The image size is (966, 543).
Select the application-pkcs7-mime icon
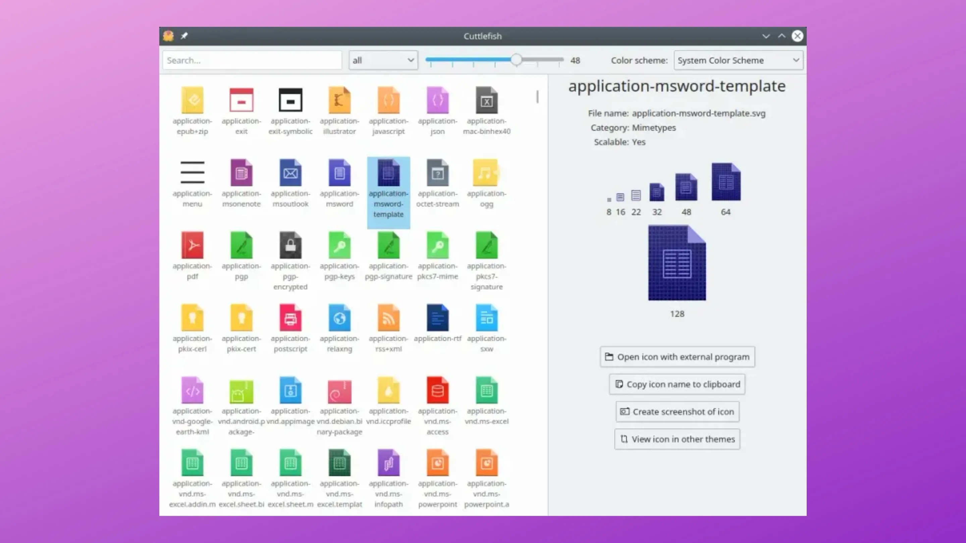[x=438, y=245]
